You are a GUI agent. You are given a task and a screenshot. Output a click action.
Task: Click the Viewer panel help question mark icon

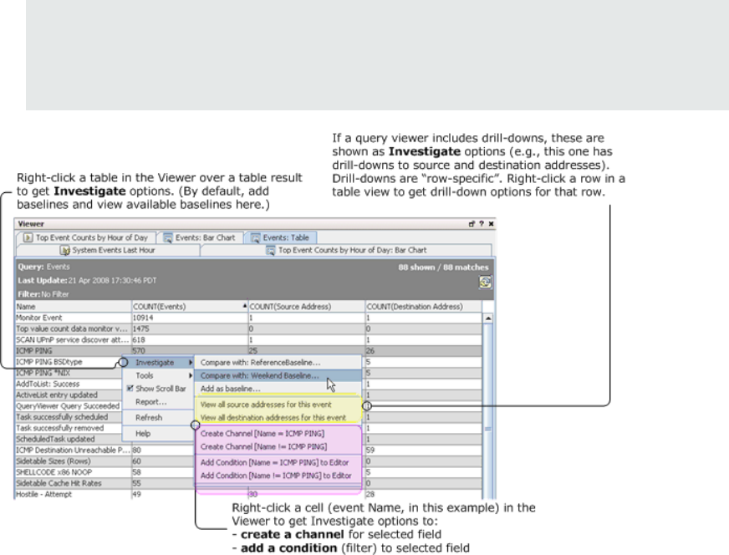coord(482,223)
